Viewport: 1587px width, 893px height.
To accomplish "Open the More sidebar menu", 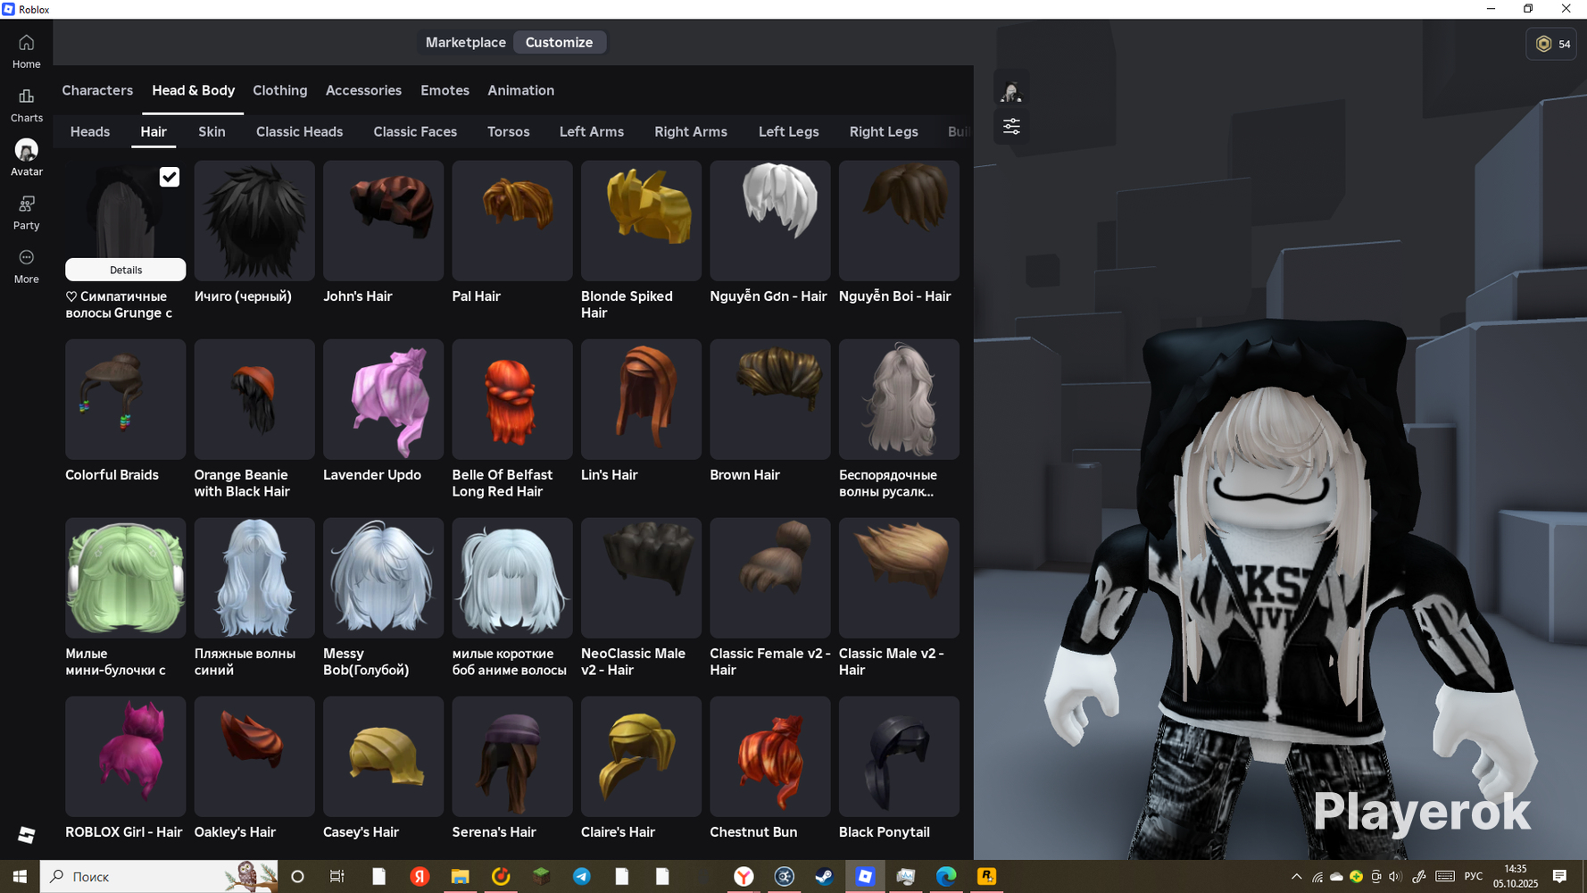I will [x=26, y=266].
